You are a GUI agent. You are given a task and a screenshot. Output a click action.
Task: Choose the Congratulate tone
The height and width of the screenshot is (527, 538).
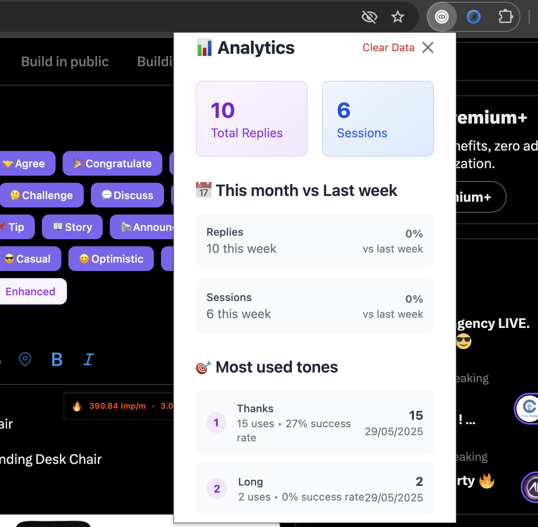(x=112, y=164)
